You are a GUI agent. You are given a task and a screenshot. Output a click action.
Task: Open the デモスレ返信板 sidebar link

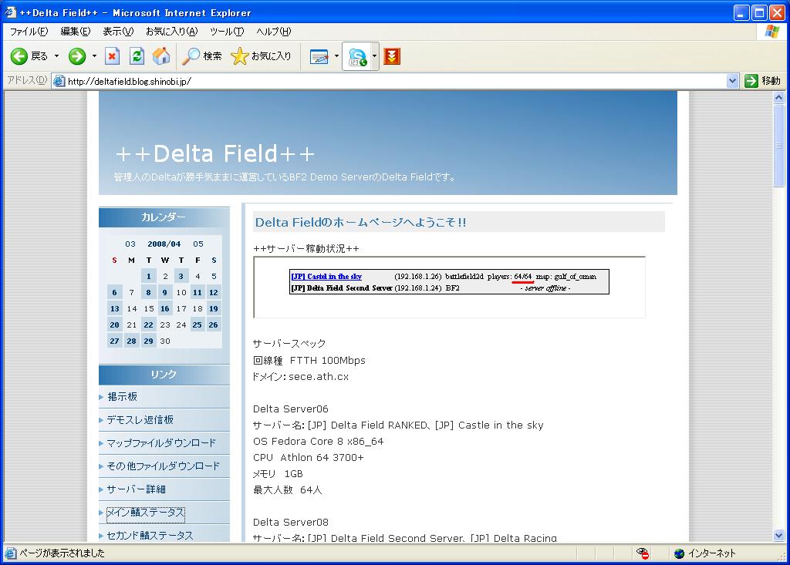(140, 420)
